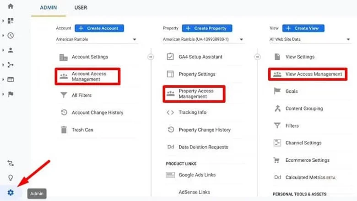Click the Property Change History icon
The image size is (357, 201).
(x=171, y=129)
